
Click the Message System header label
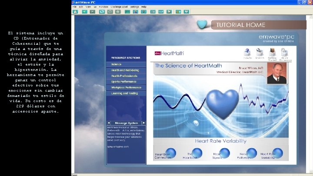126,123
